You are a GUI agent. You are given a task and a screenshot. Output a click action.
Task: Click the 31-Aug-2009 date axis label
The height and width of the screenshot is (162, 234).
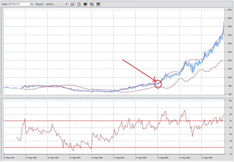coord(207,156)
